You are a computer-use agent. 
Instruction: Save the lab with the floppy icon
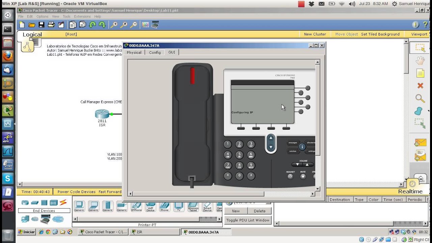pos(42,25)
